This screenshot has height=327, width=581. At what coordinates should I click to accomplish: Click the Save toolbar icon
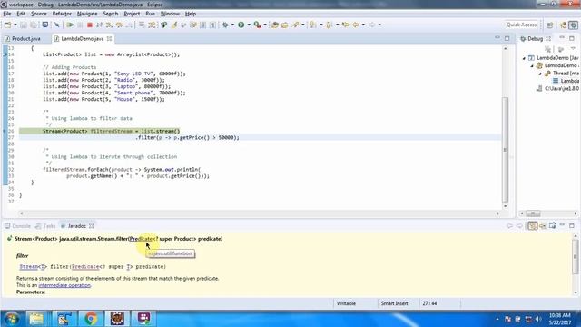coord(24,25)
